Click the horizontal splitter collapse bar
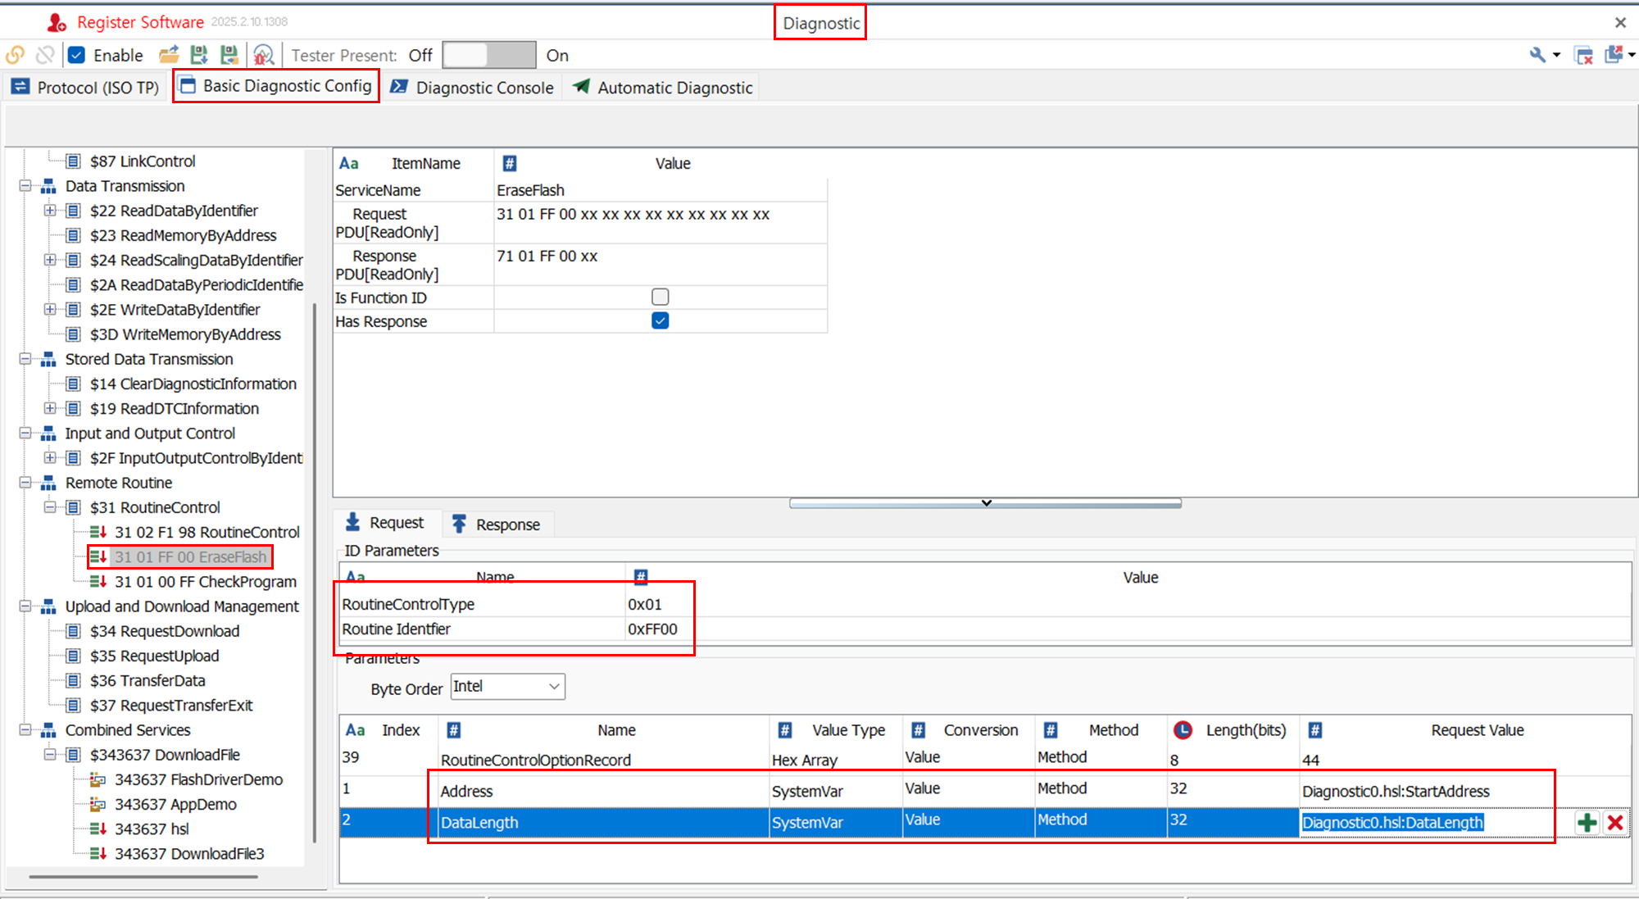This screenshot has width=1639, height=899. pos(985,503)
